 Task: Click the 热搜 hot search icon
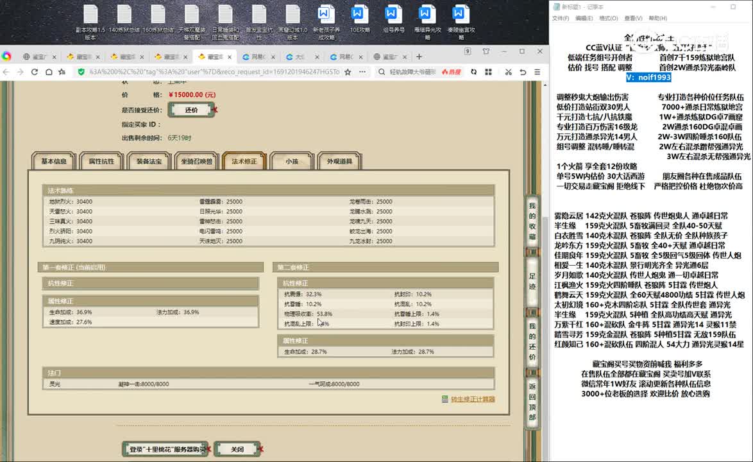pos(451,72)
